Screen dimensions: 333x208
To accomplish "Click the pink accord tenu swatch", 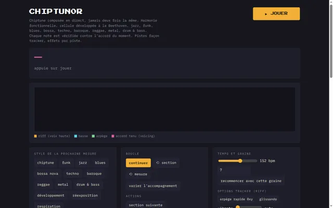I will pyautogui.click(x=113, y=136).
